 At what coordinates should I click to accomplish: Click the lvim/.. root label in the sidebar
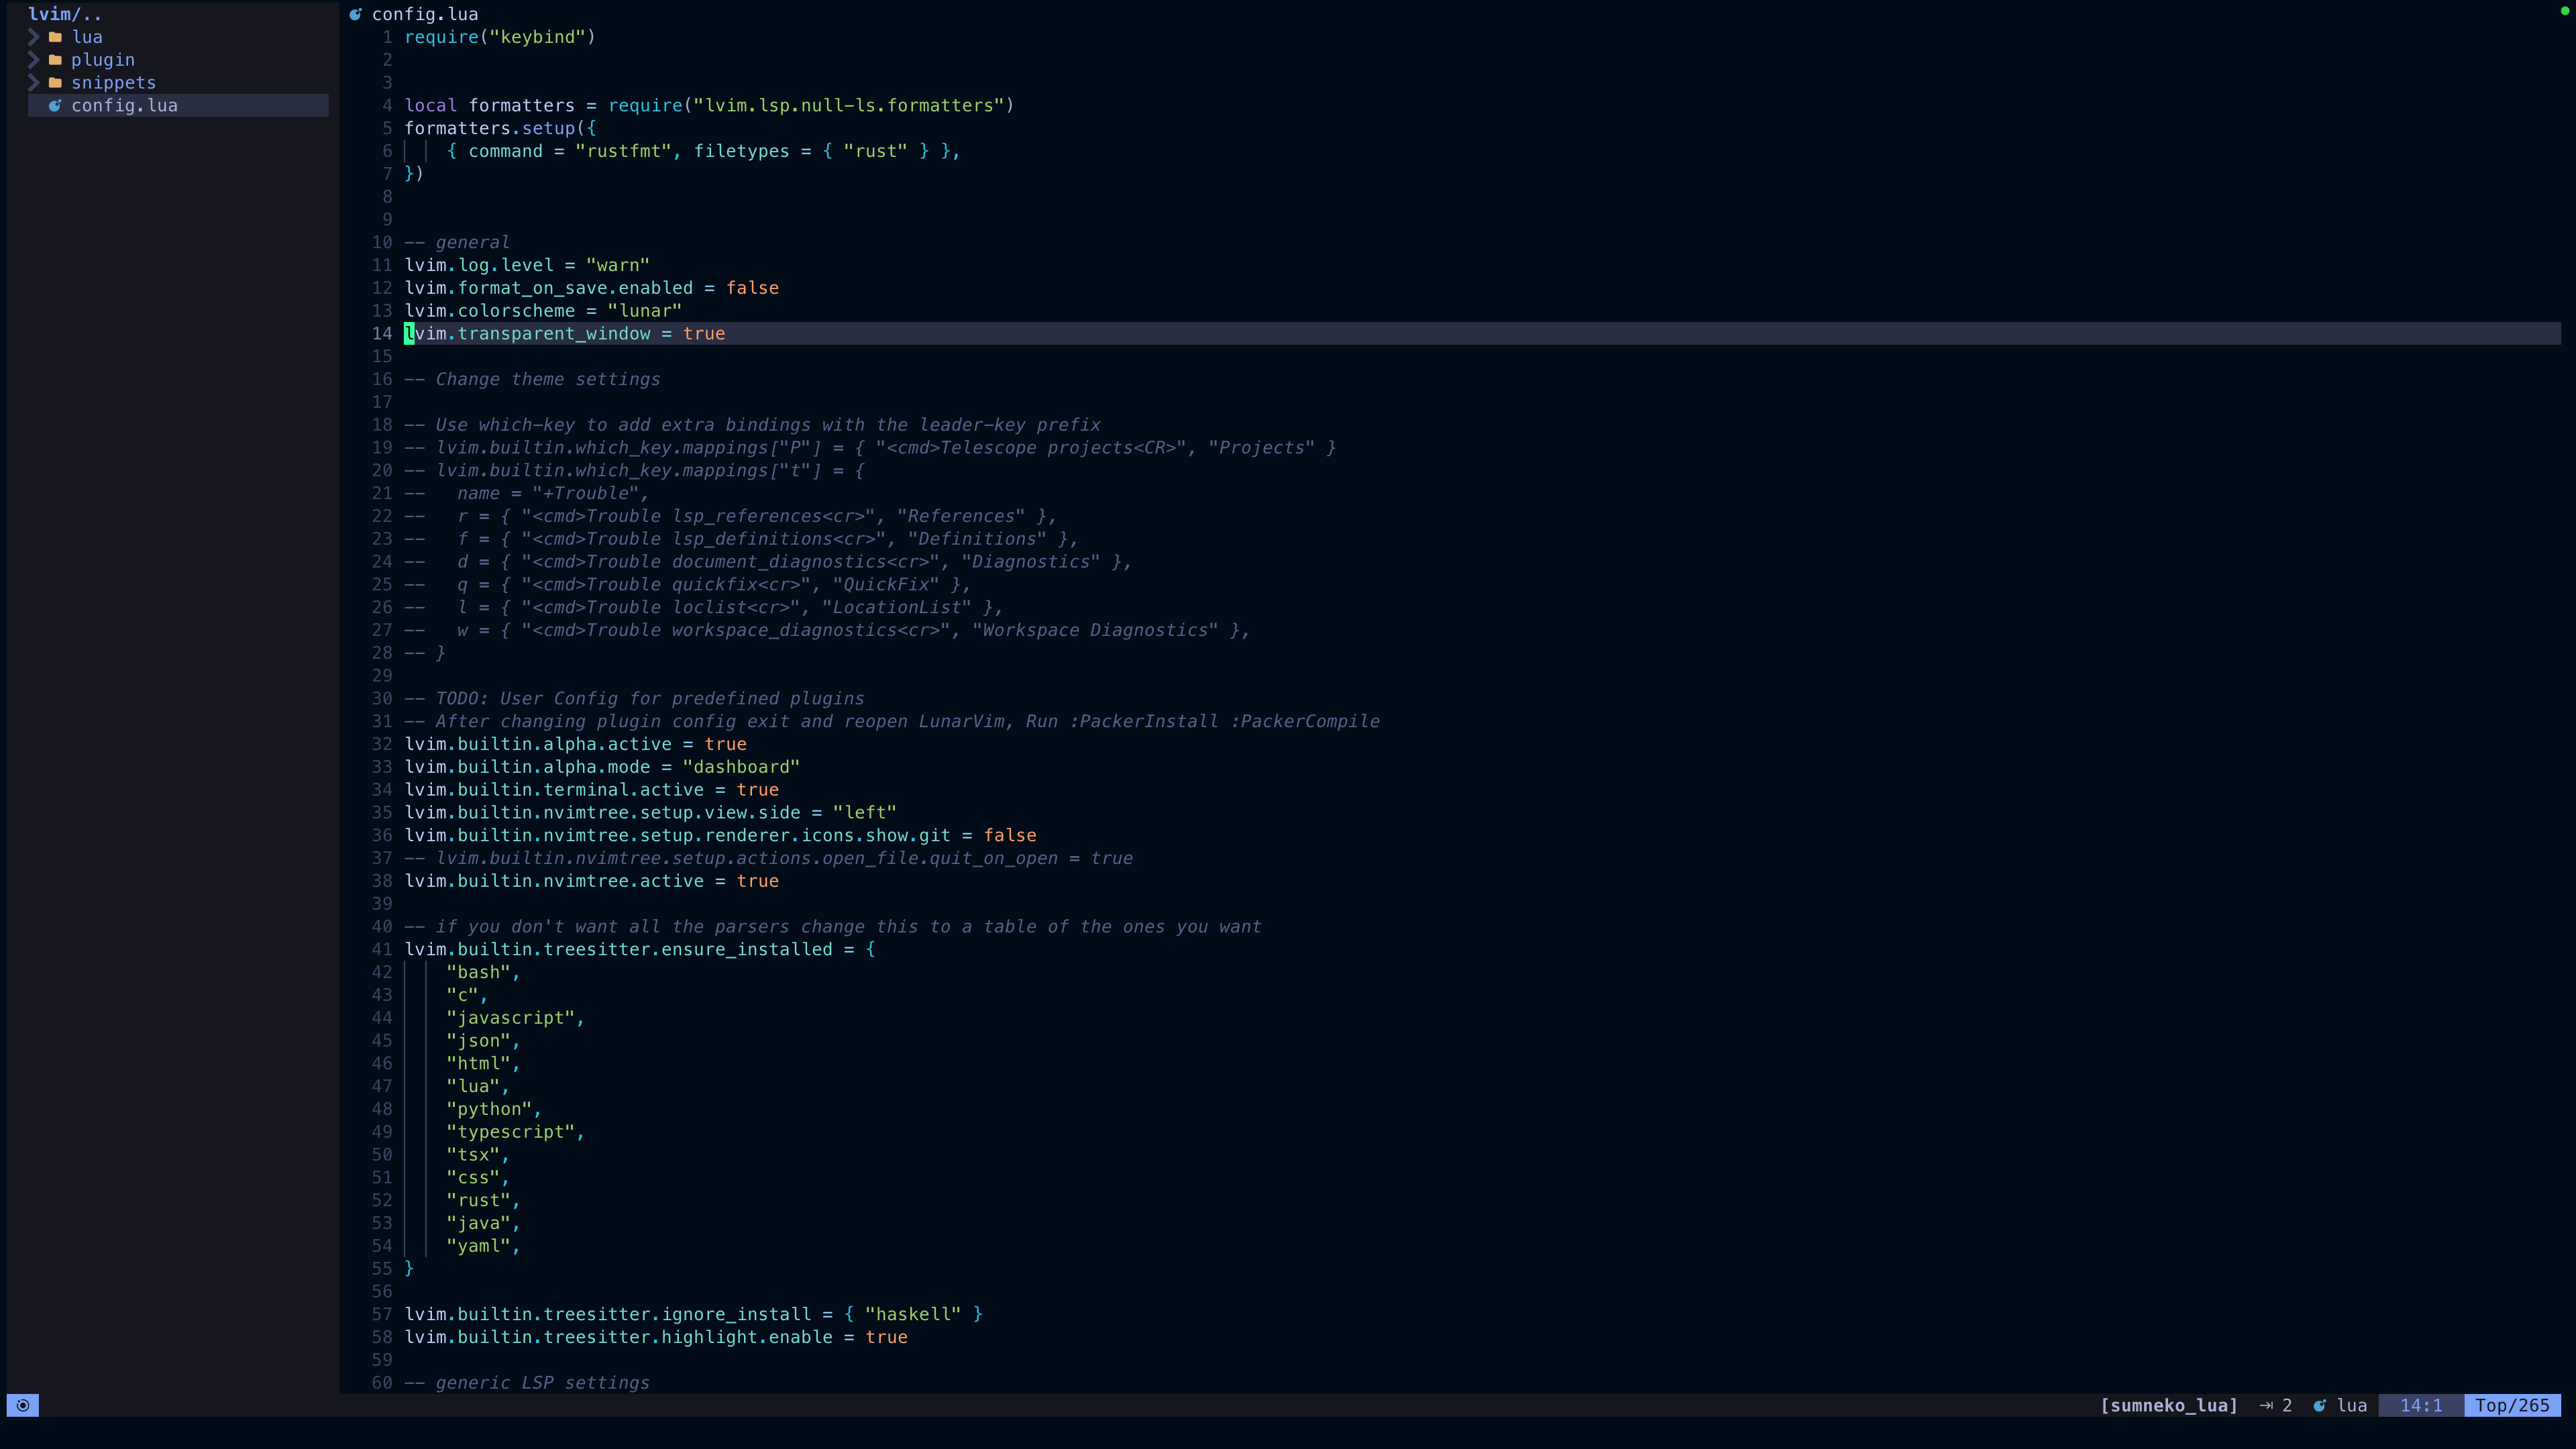(x=64, y=14)
